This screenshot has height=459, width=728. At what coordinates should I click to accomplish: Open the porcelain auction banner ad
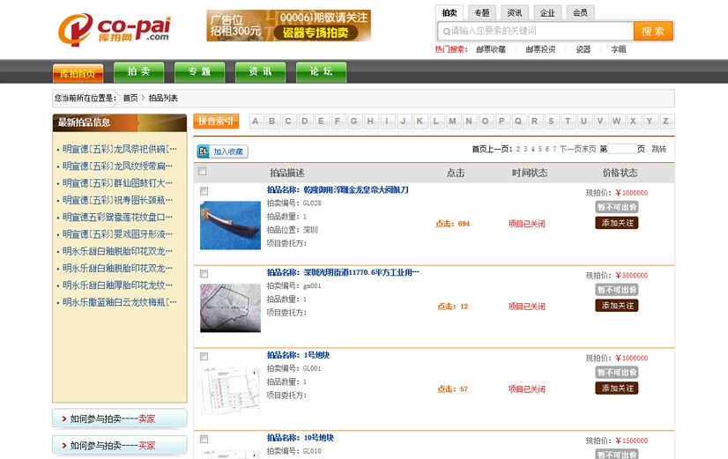(x=288, y=26)
